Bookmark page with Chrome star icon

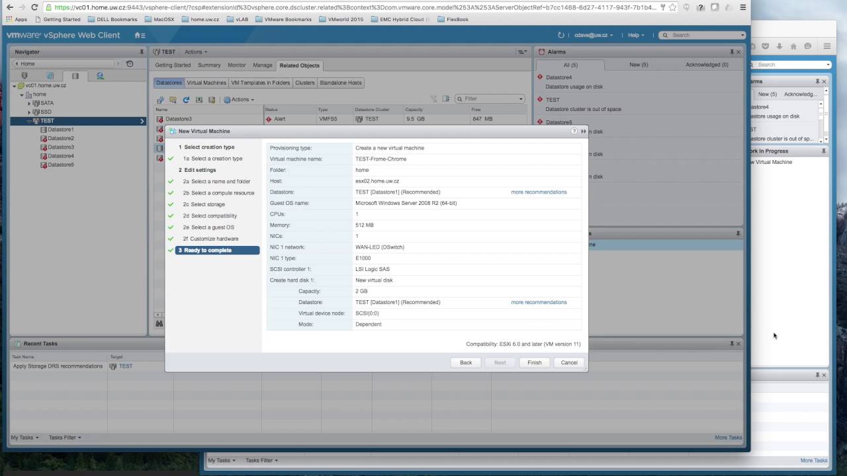[x=672, y=7]
